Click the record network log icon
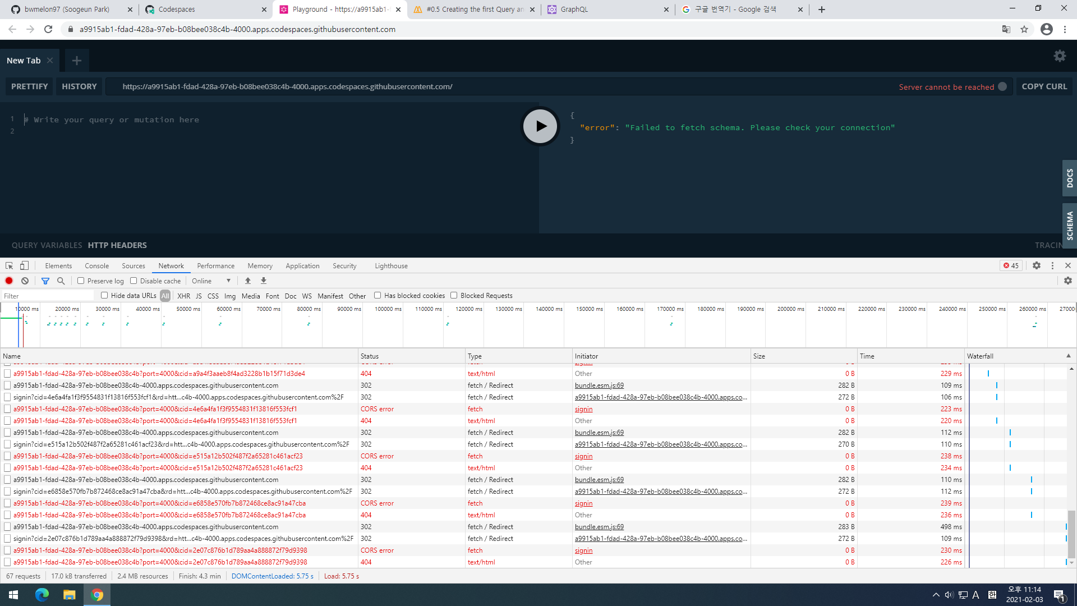This screenshot has width=1077, height=606. (x=9, y=281)
